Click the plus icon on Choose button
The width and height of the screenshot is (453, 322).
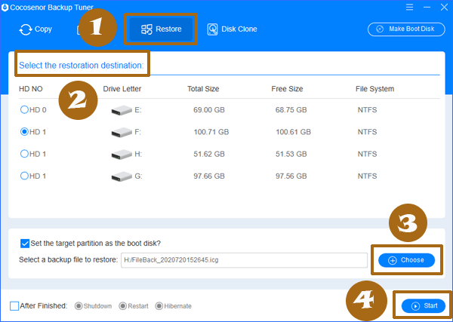(392, 261)
